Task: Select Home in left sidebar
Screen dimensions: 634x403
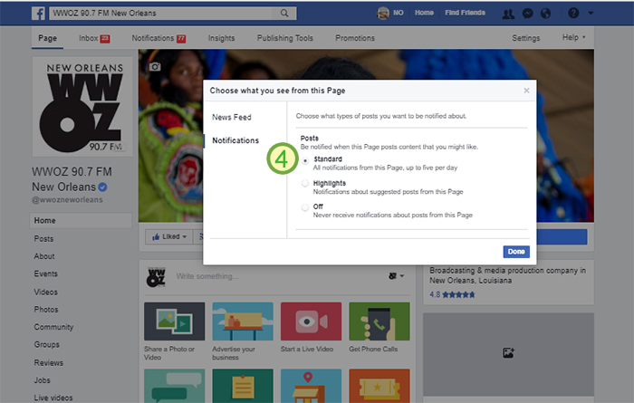Action: [x=81, y=221]
